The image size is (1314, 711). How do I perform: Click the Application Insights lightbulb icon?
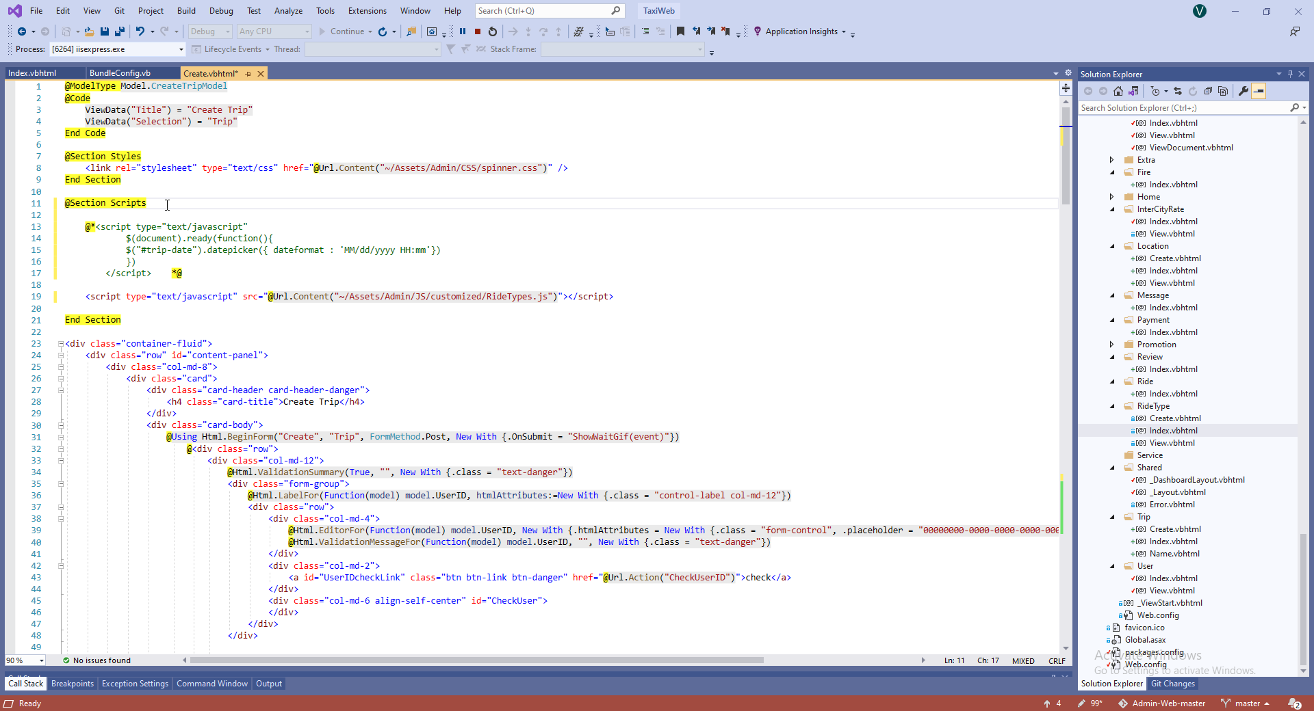click(x=758, y=31)
